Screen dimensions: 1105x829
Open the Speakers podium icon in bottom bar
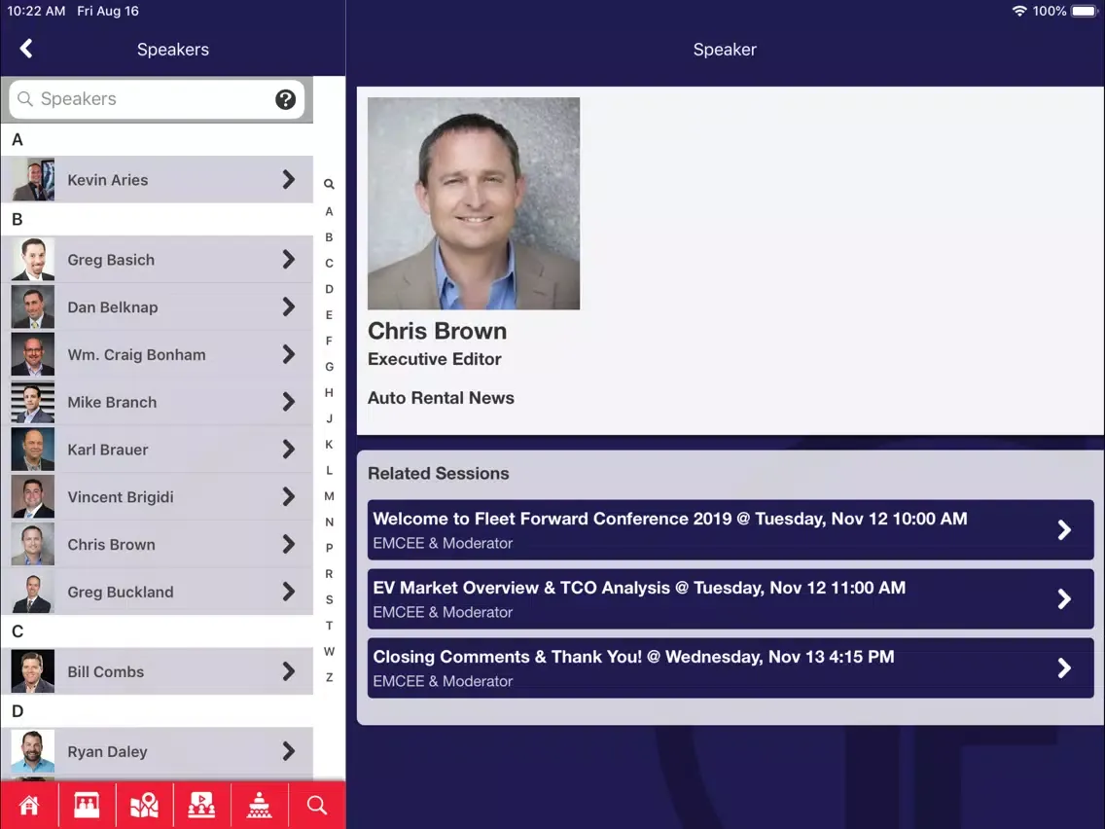point(260,805)
